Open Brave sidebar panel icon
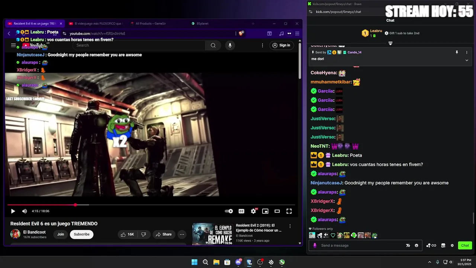Image resolution: width=476 pixels, height=268 pixels. pyautogui.click(x=270, y=33)
